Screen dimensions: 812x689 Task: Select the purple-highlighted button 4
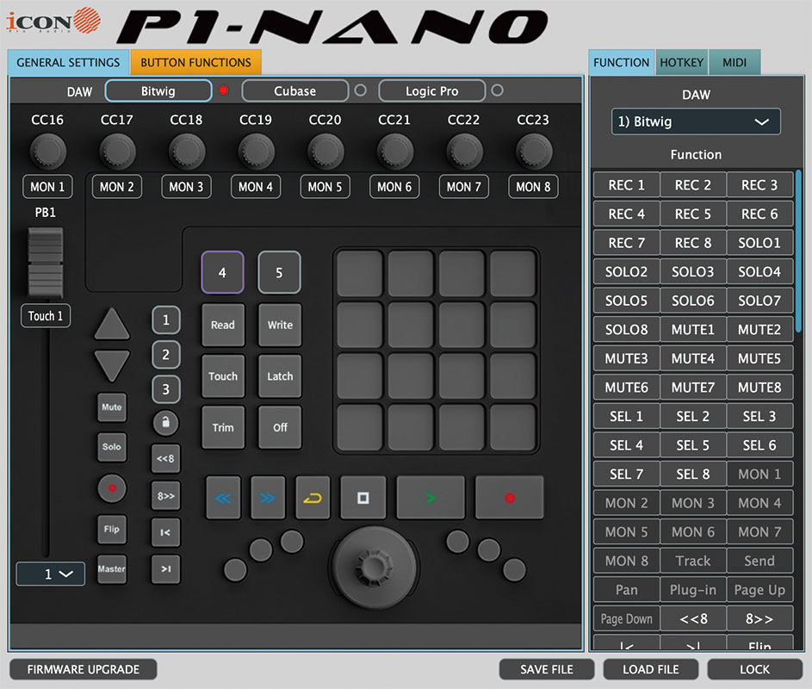223,272
